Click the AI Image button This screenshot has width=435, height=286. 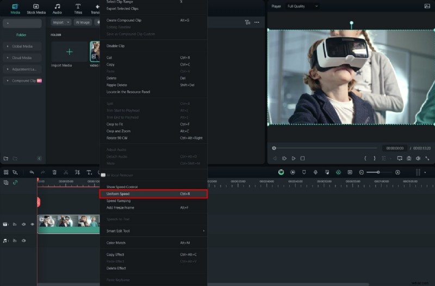83,22
